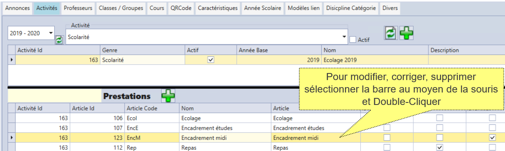Click small refresh icon next to year selector
This screenshot has width=505, height=151.
[x=59, y=40]
